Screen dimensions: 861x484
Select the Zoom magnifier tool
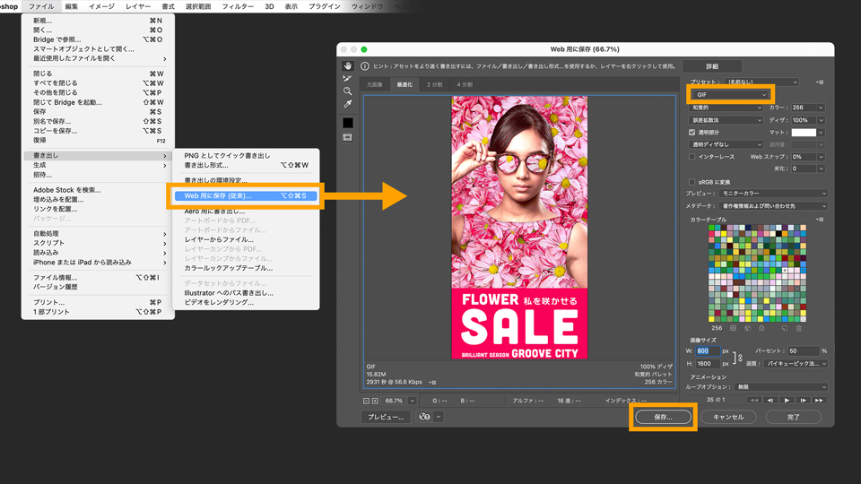click(x=348, y=91)
